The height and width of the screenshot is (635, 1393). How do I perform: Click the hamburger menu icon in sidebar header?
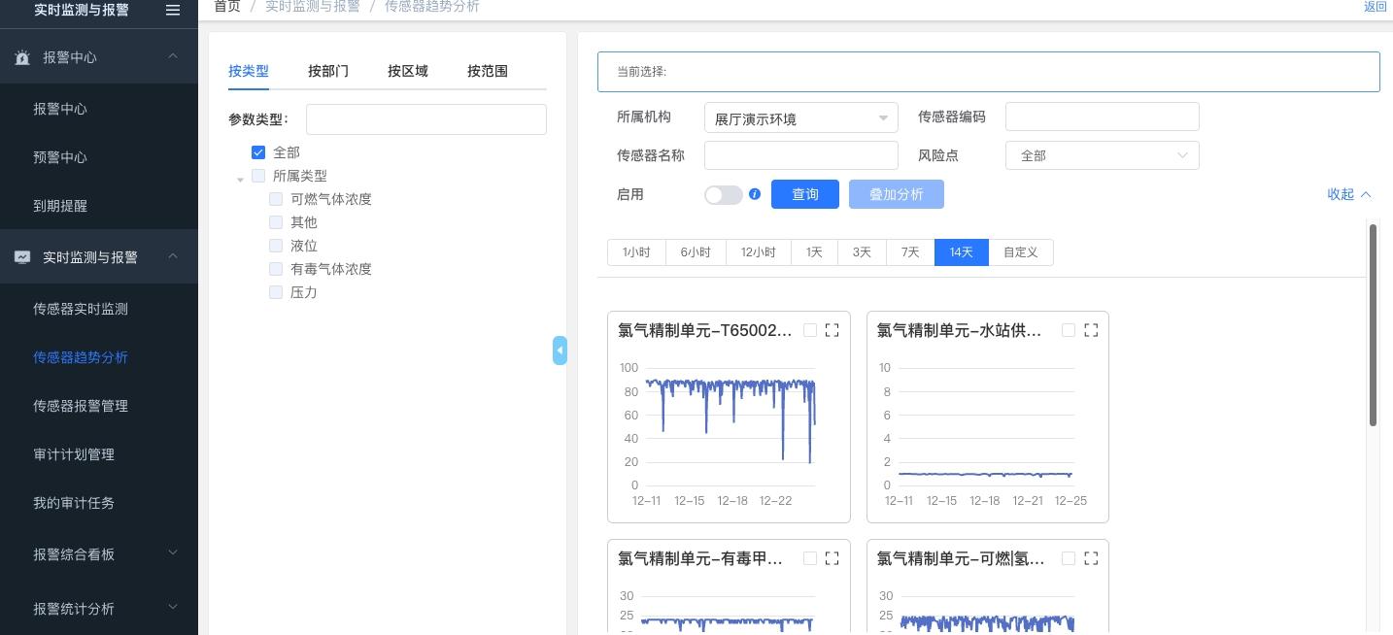pyautogui.click(x=172, y=10)
